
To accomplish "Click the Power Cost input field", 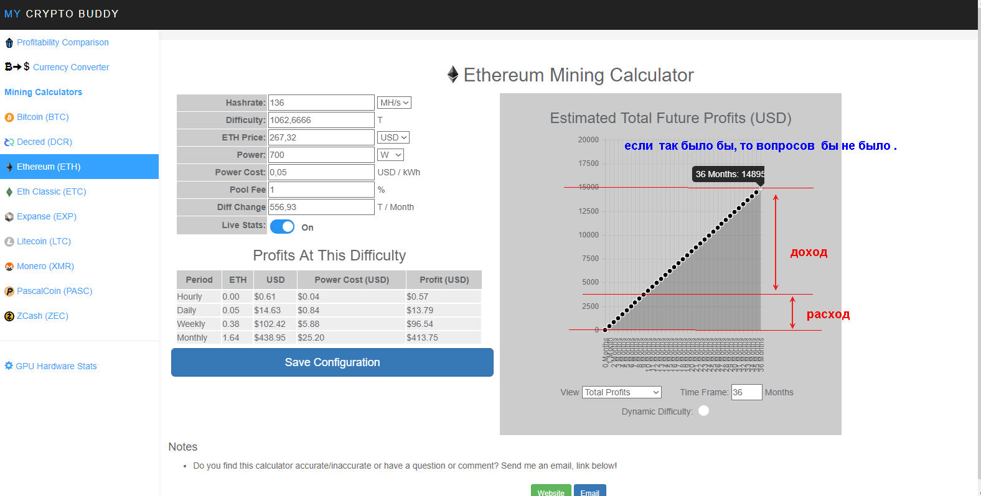I will [321, 172].
